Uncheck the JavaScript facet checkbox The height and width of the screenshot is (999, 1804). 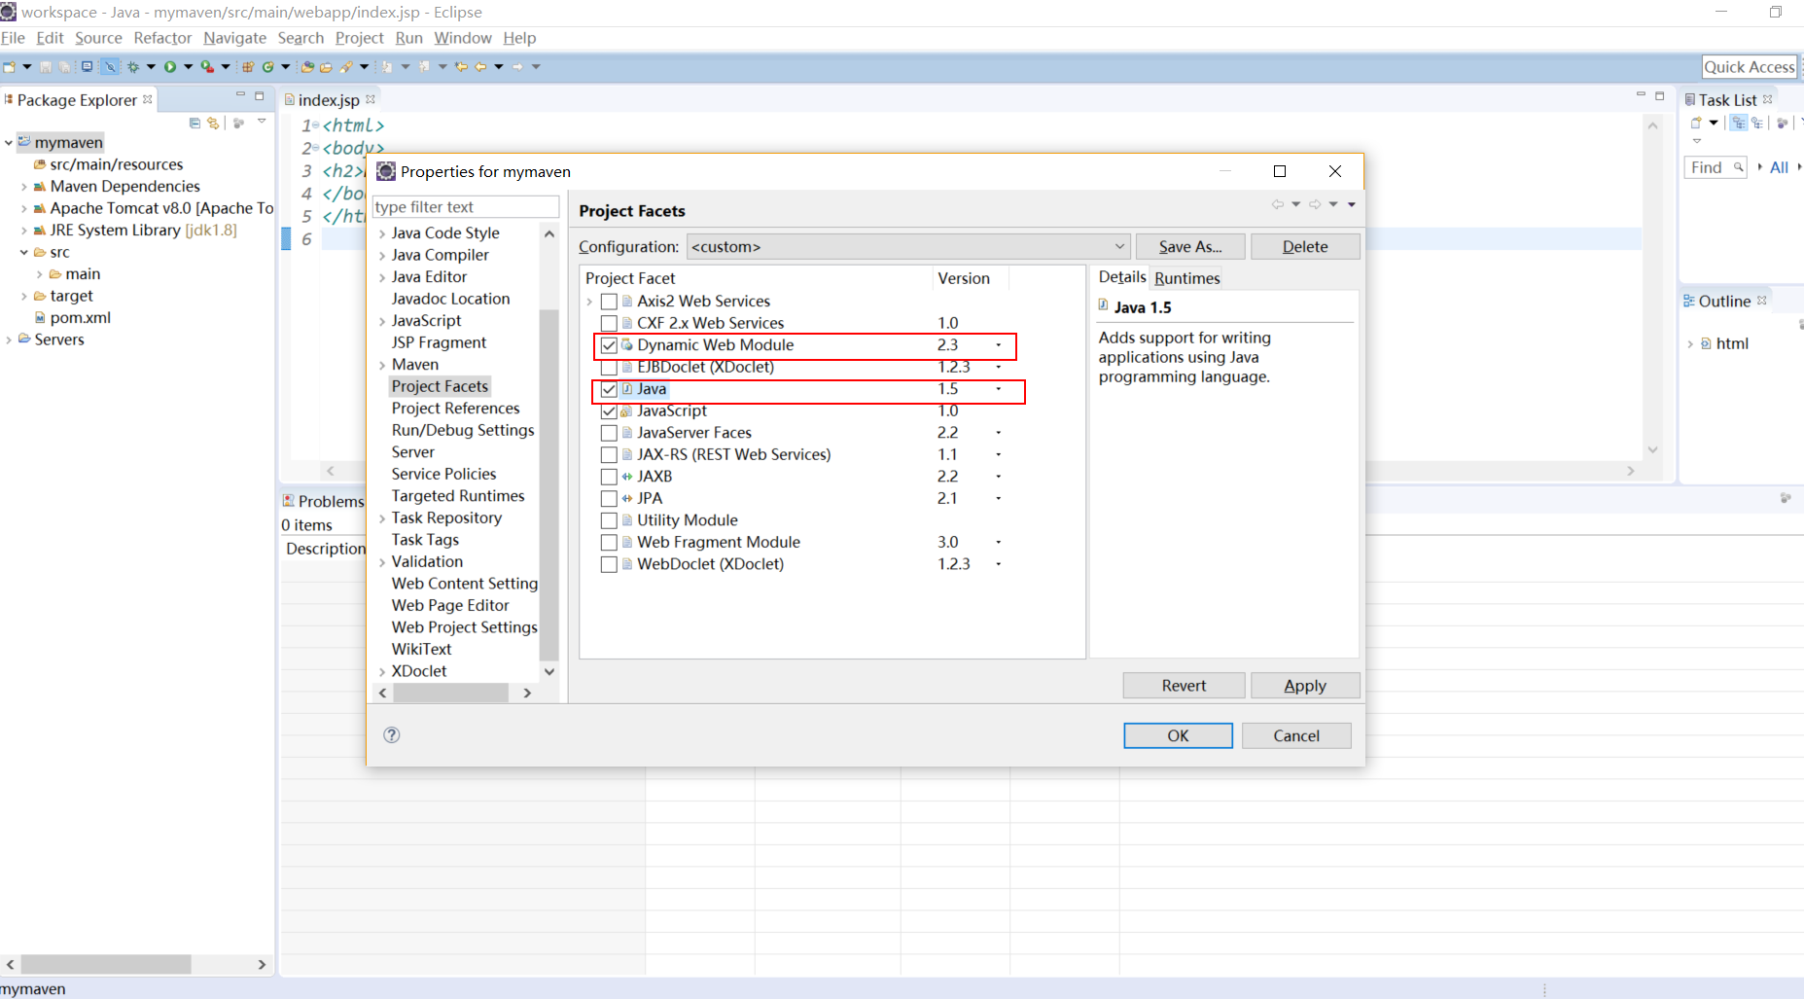[x=609, y=410]
